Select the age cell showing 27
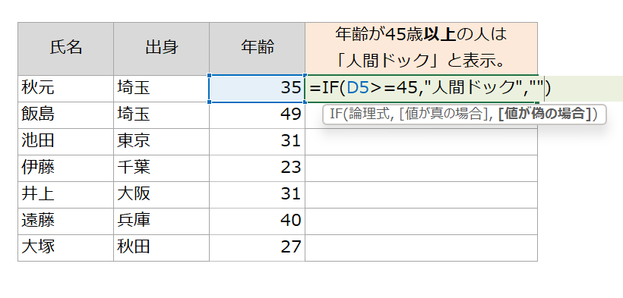This screenshot has width=623, height=298. click(x=257, y=248)
